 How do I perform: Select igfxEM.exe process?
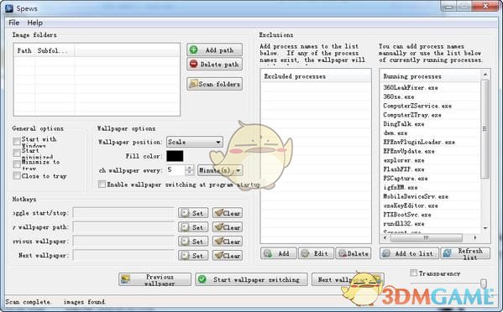401,187
